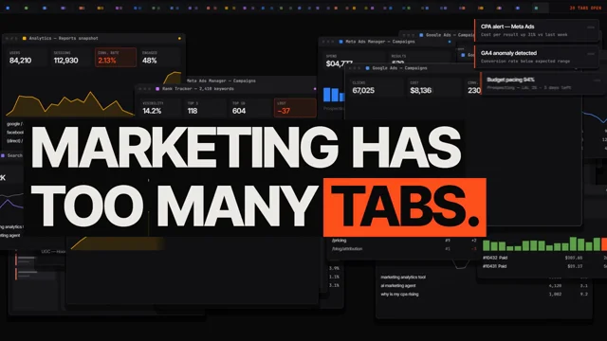Open the CPA alert — Meta Ads notification
This screenshot has width=607, height=341.
pos(537,30)
